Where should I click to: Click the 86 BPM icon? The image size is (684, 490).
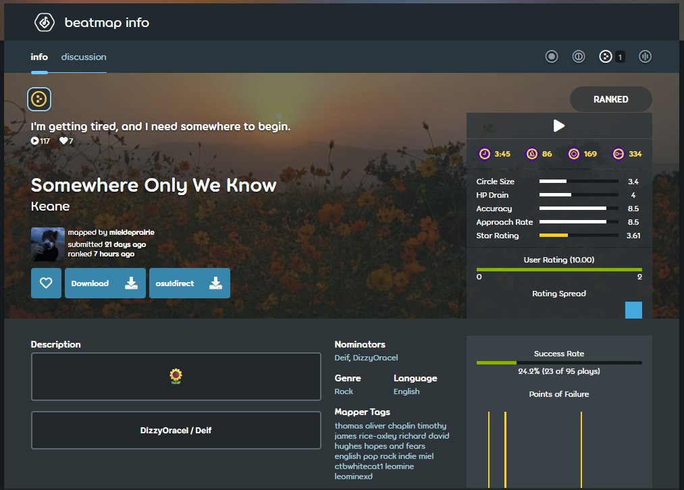(x=532, y=154)
